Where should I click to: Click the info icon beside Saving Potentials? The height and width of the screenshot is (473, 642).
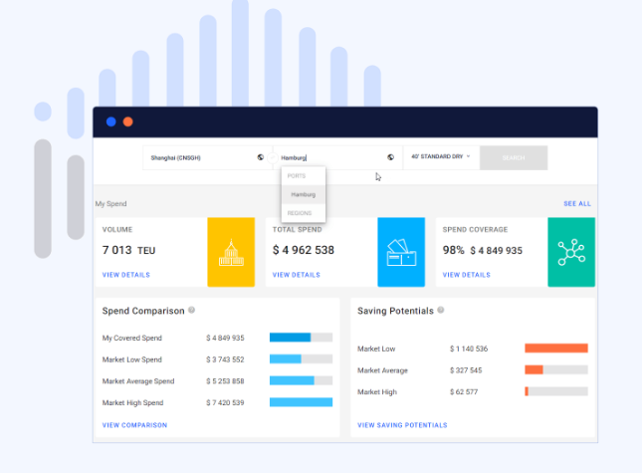tap(440, 311)
